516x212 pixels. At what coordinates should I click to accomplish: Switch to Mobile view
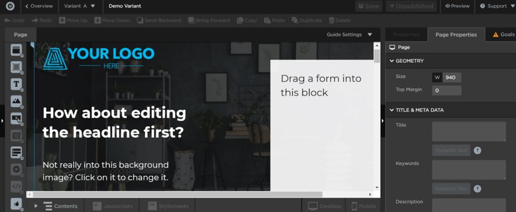[x=363, y=206]
